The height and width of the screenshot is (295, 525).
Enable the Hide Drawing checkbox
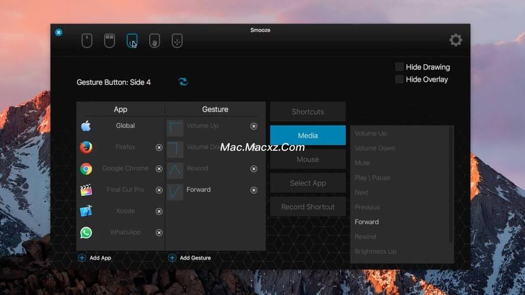click(x=400, y=67)
